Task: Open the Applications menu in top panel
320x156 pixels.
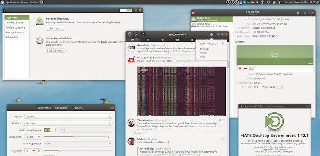Action: (x=12, y=2)
